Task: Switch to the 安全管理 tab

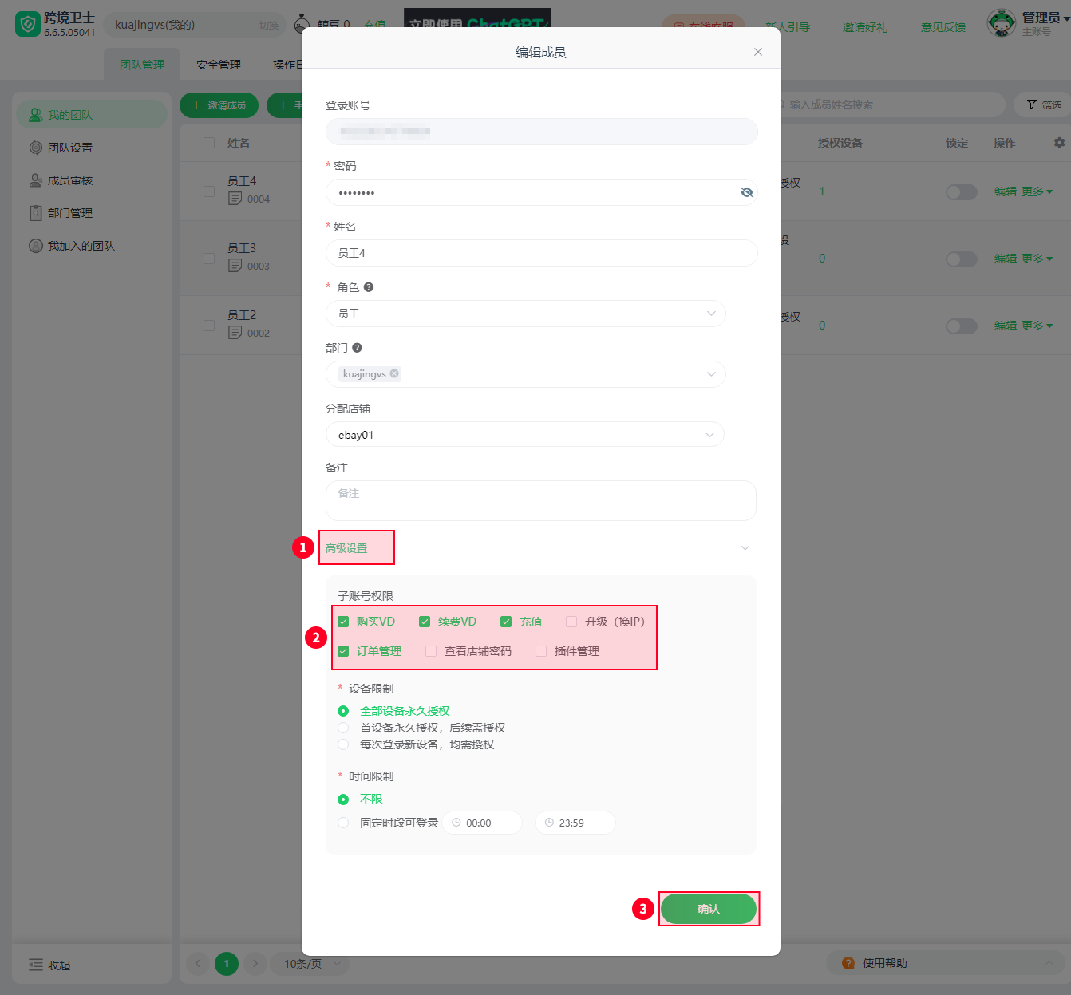Action: [x=219, y=65]
